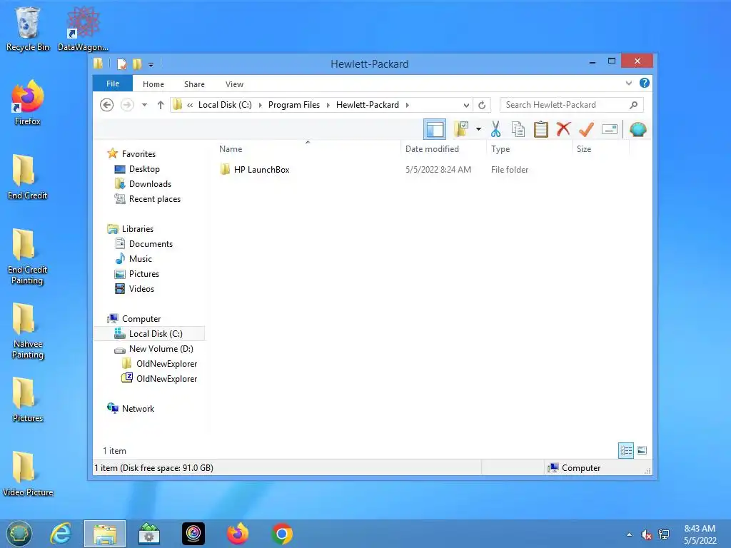Open the Home ribbon tab
This screenshot has height=548, width=731.
coord(153,84)
